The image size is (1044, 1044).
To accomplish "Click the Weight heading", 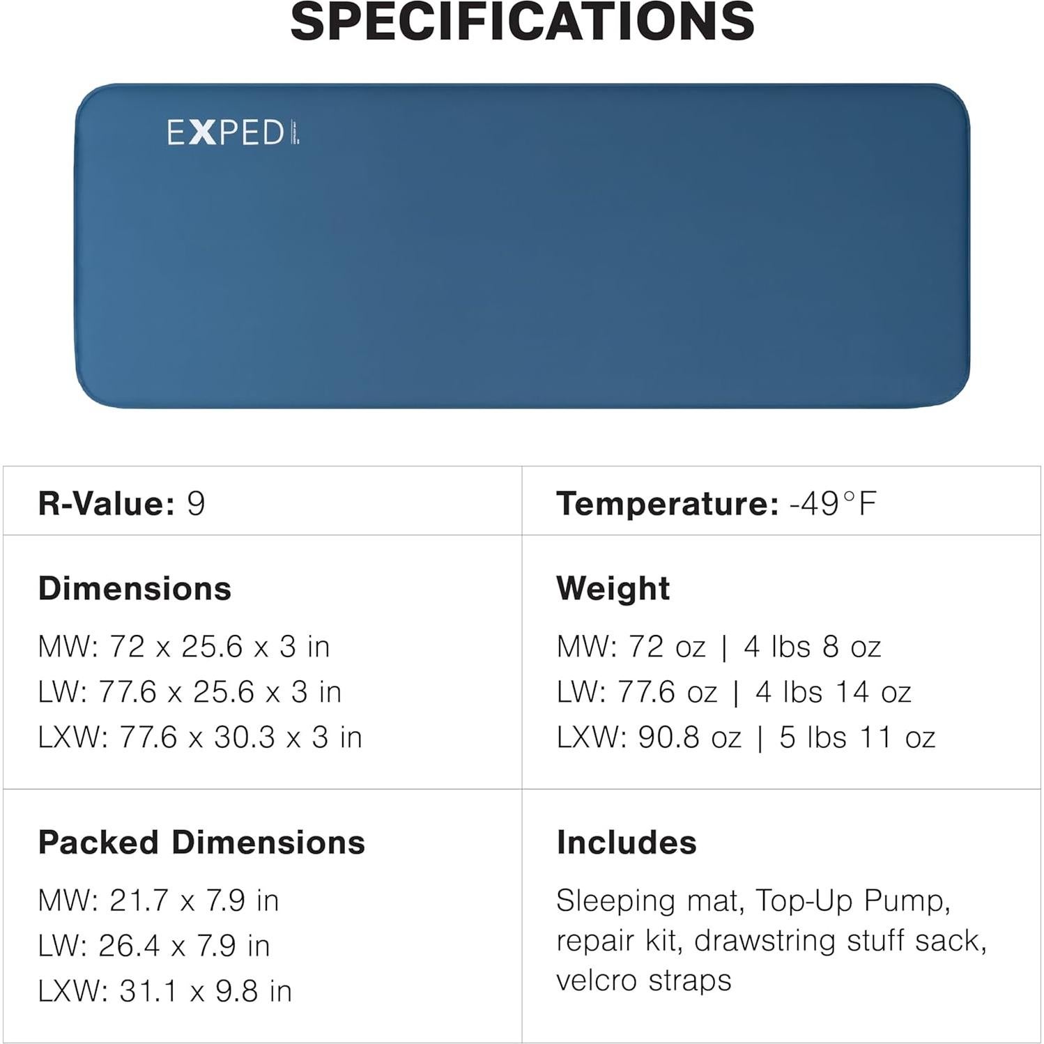I will click(613, 588).
